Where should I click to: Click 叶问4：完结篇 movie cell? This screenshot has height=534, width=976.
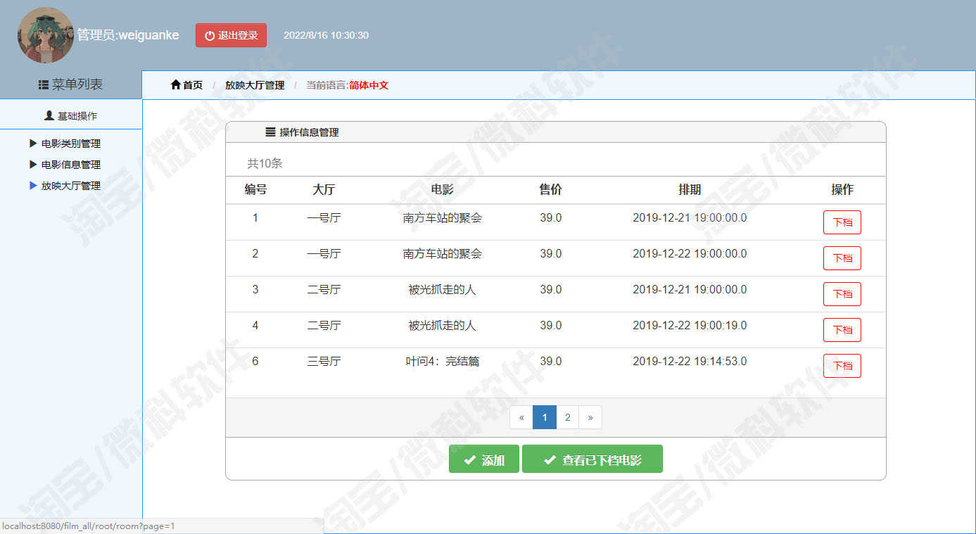tap(443, 362)
